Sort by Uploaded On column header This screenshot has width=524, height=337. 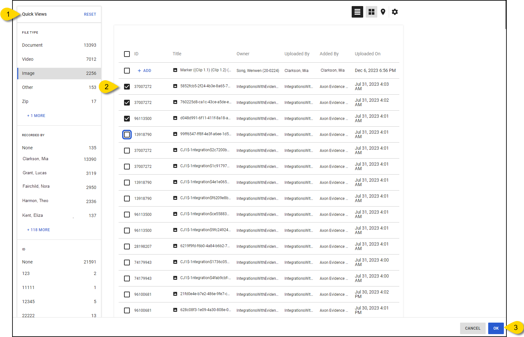tap(367, 54)
